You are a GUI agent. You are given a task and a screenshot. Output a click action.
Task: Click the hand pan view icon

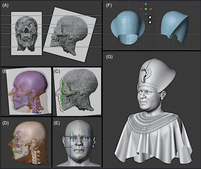tap(150, 22)
